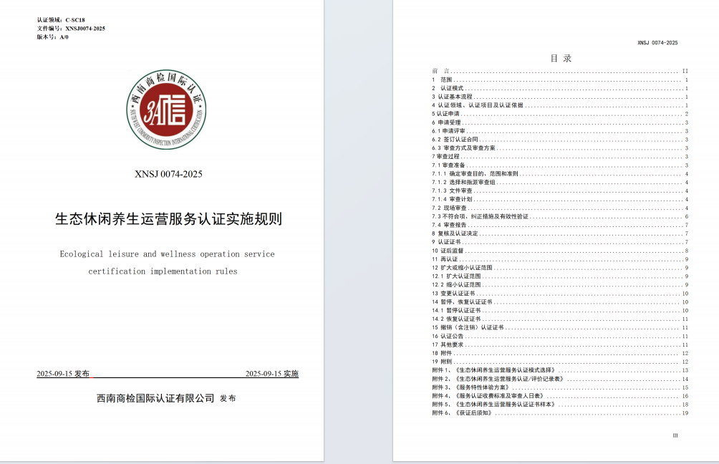Open 7.2 现场审查 in table of contents

[x=449, y=208]
